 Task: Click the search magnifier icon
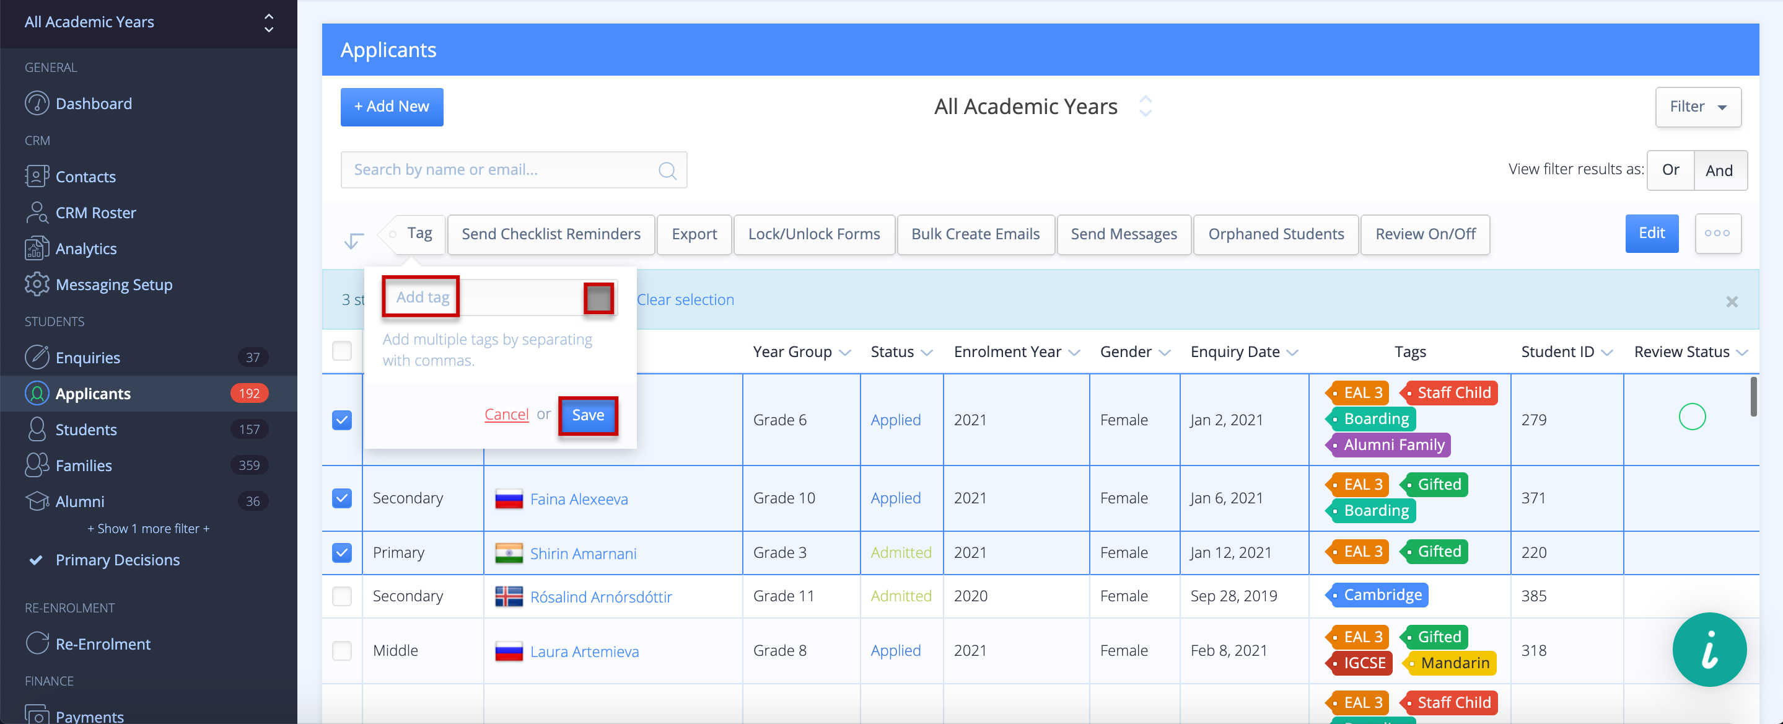pyautogui.click(x=667, y=170)
